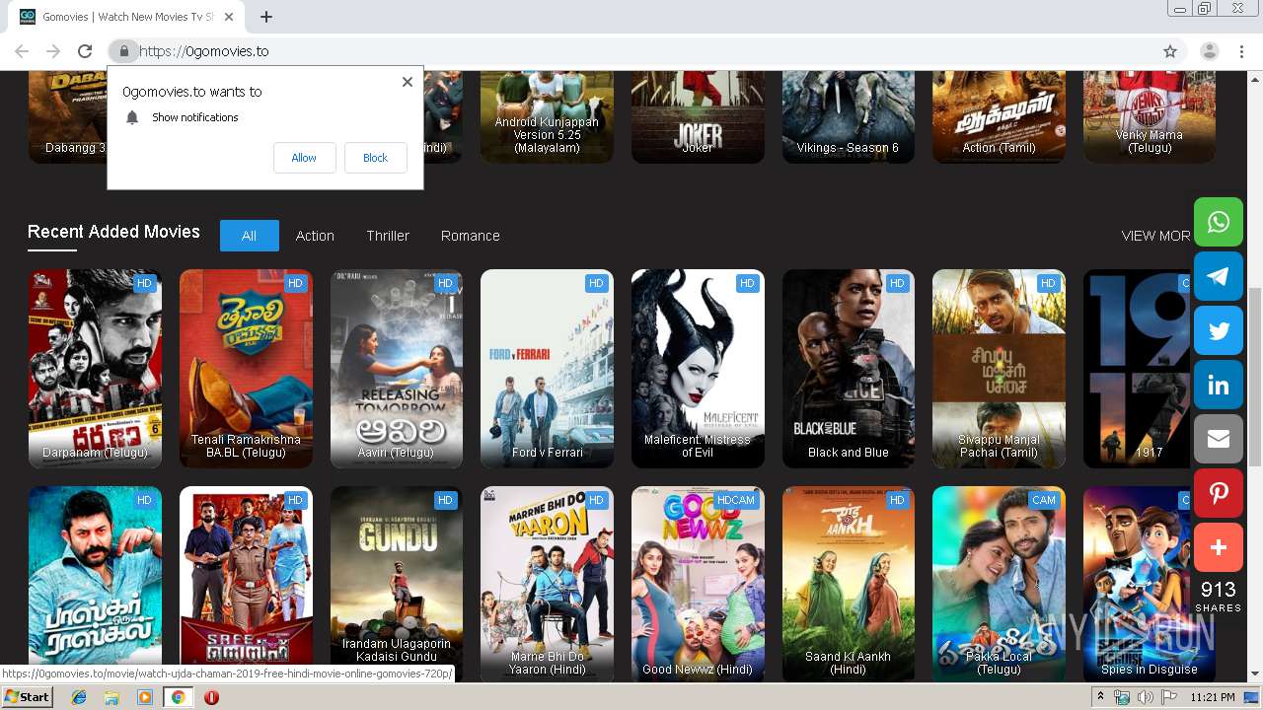Viewport: 1263px width, 710px height.
Task: Open Chrome from the taskbar
Action: [178, 697]
